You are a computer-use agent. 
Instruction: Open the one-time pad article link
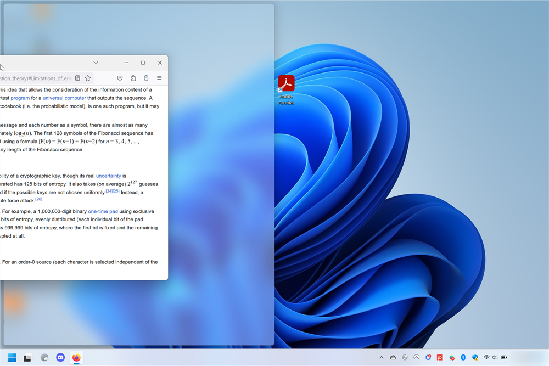pos(103,211)
